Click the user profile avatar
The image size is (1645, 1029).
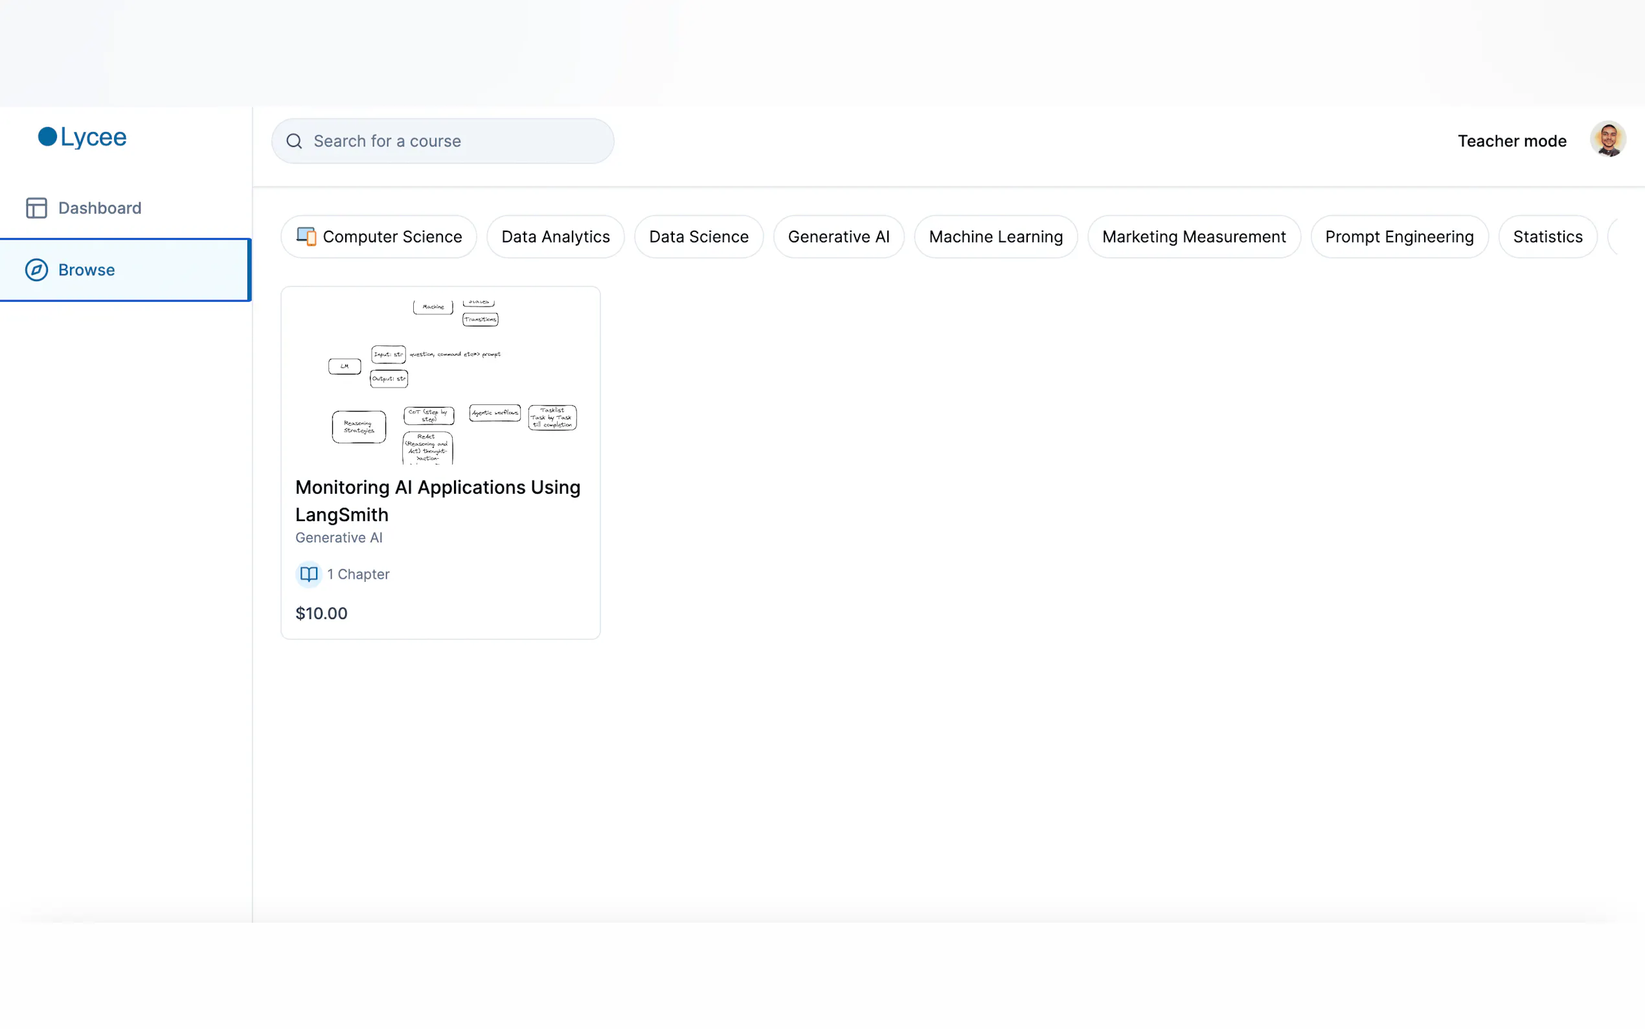point(1607,139)
